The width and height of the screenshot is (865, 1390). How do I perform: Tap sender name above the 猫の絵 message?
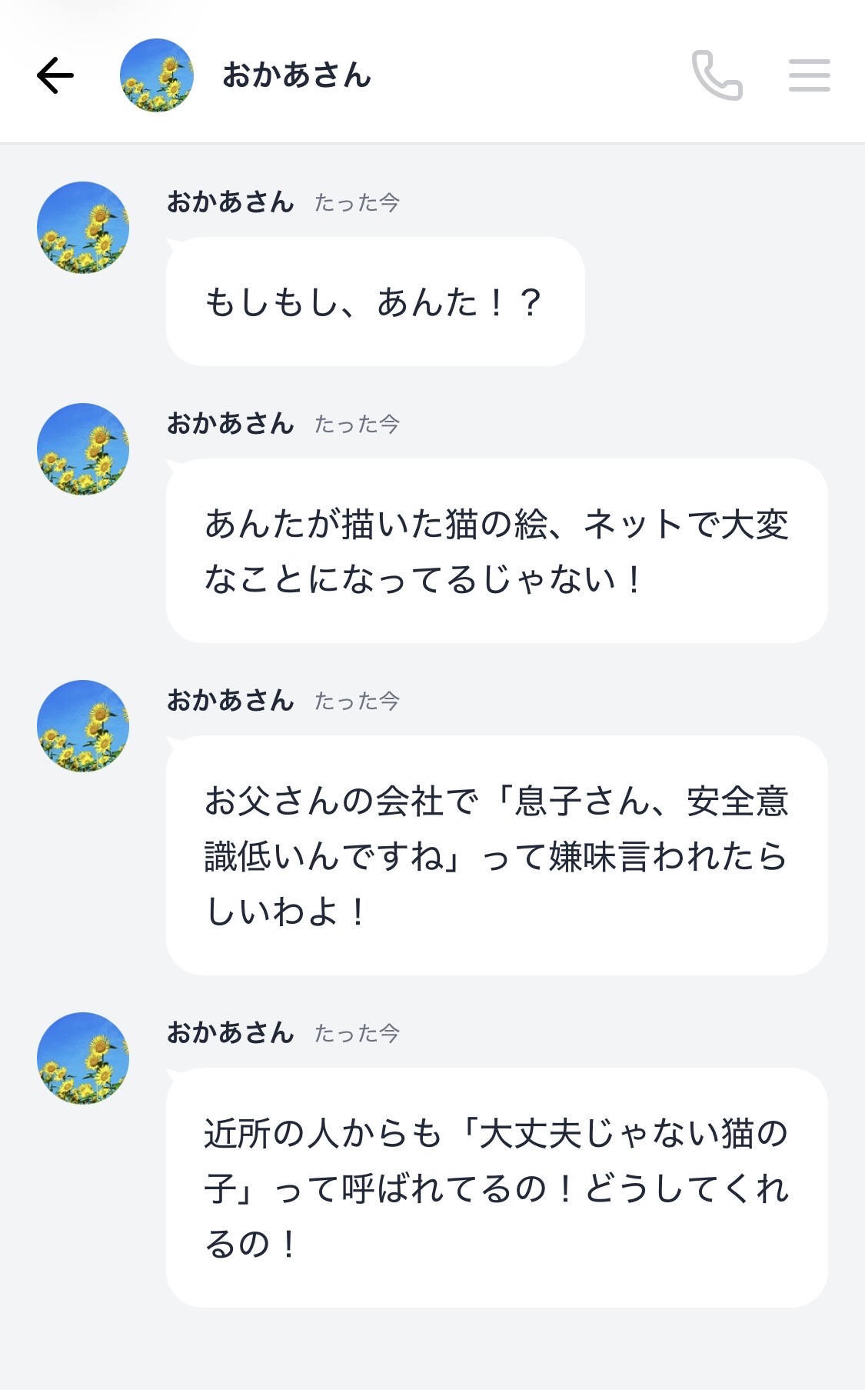pos(231,424)
